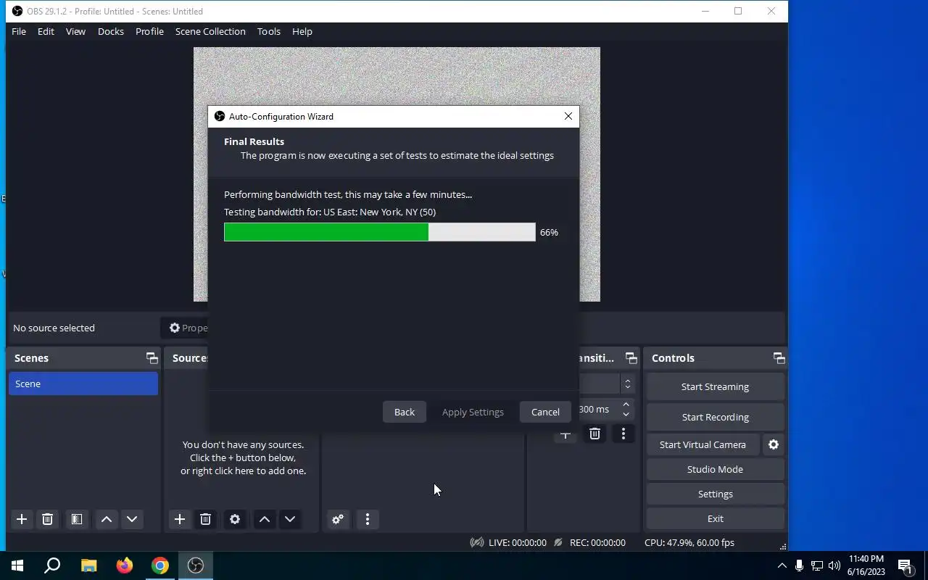Open source properties gear in Sources panel
928x580 pixels.
[x=235, y=519]
